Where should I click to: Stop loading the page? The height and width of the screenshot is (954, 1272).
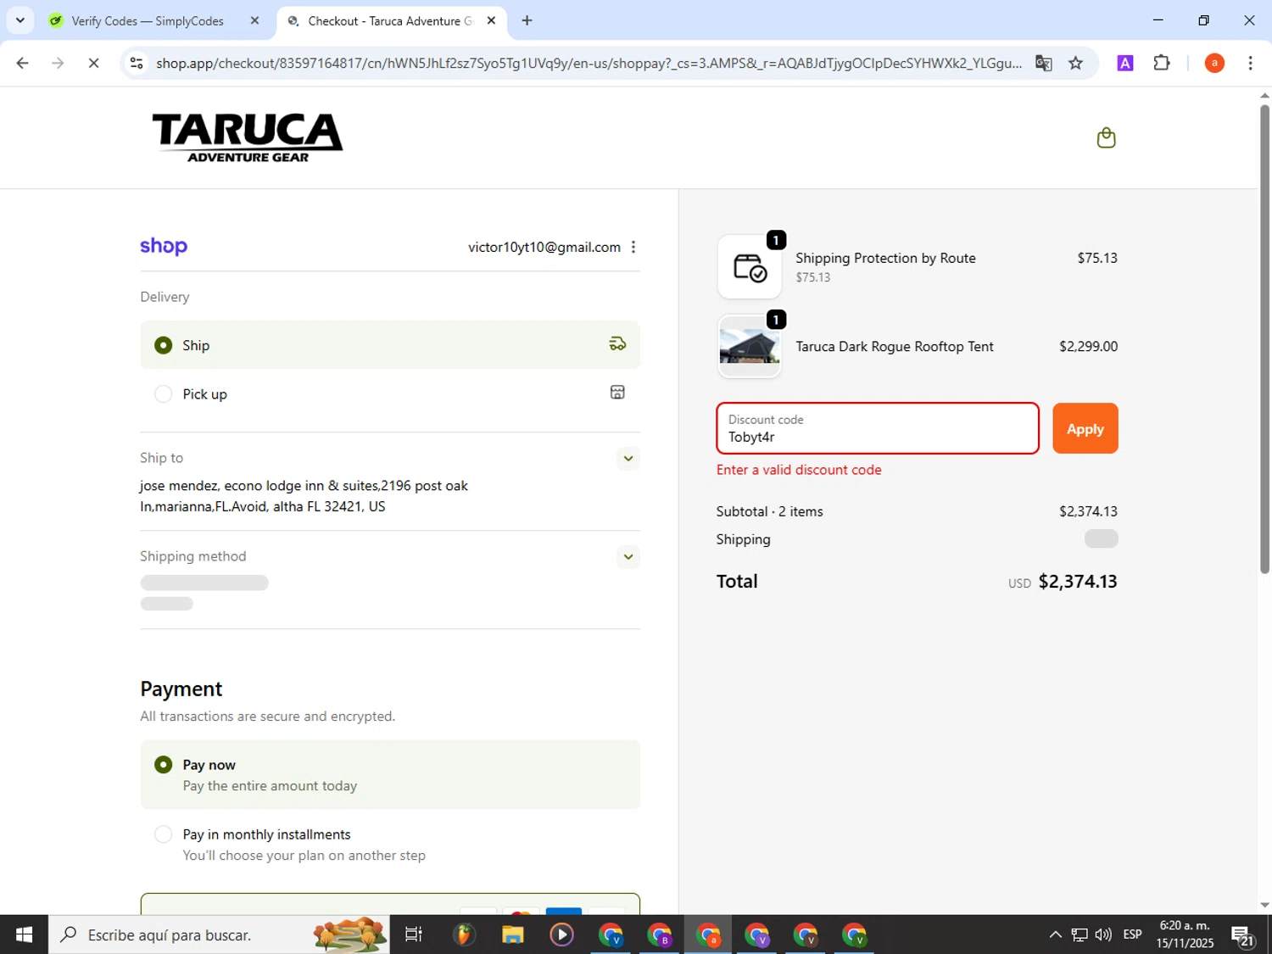93,63
